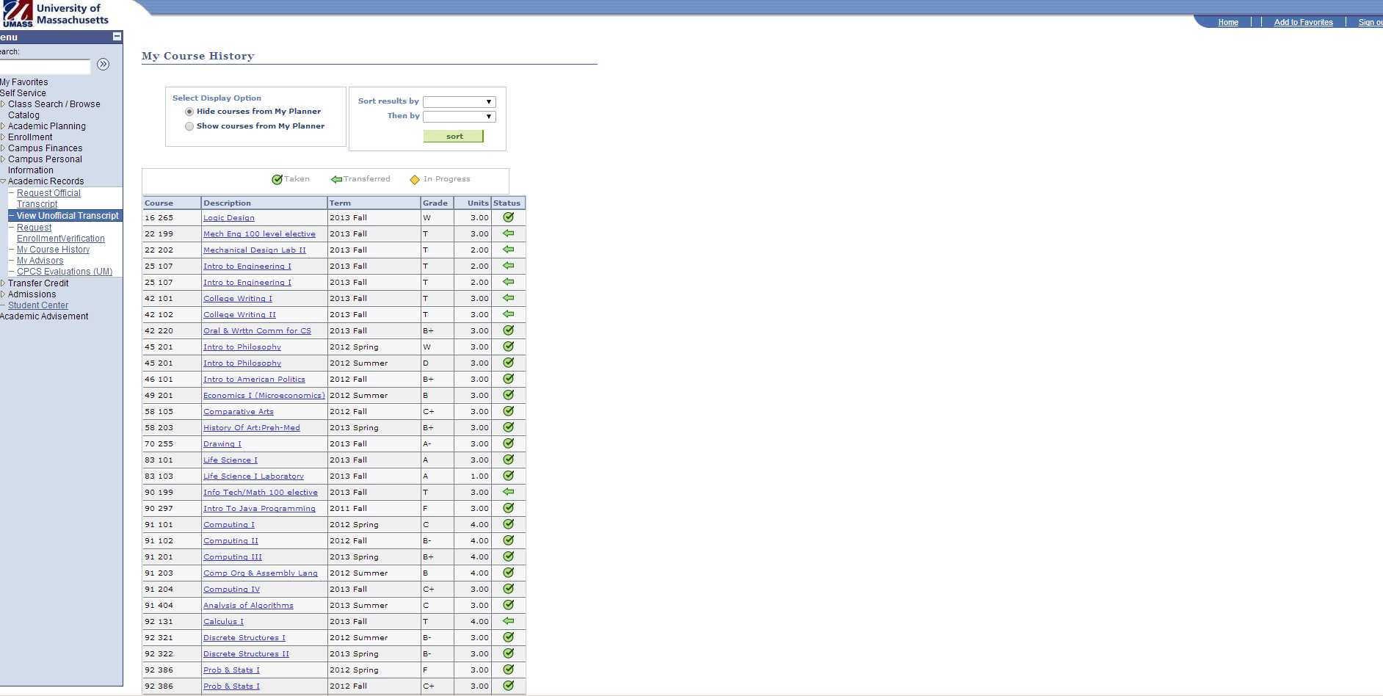The image size is (1383, 696).
Task: Click taken icon for Discrete Structures II
Action: click(508, 653)
